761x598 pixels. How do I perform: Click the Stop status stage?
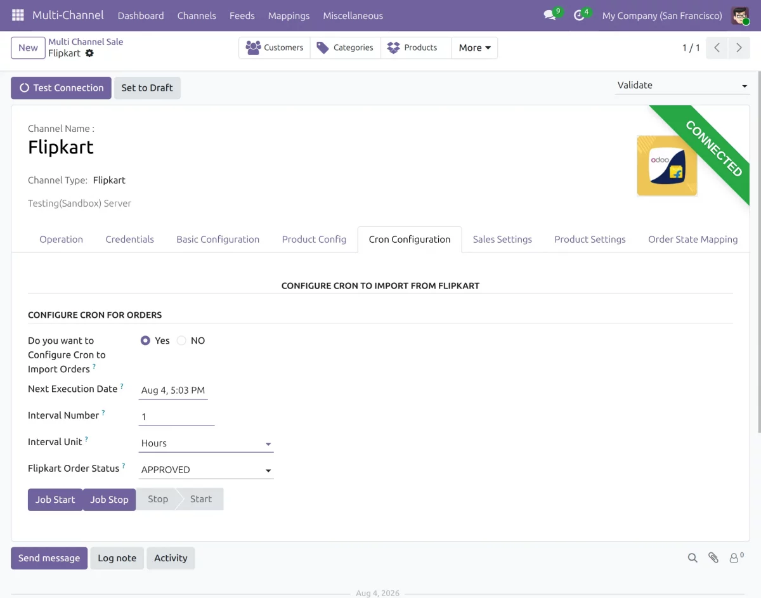coord(157,499)
